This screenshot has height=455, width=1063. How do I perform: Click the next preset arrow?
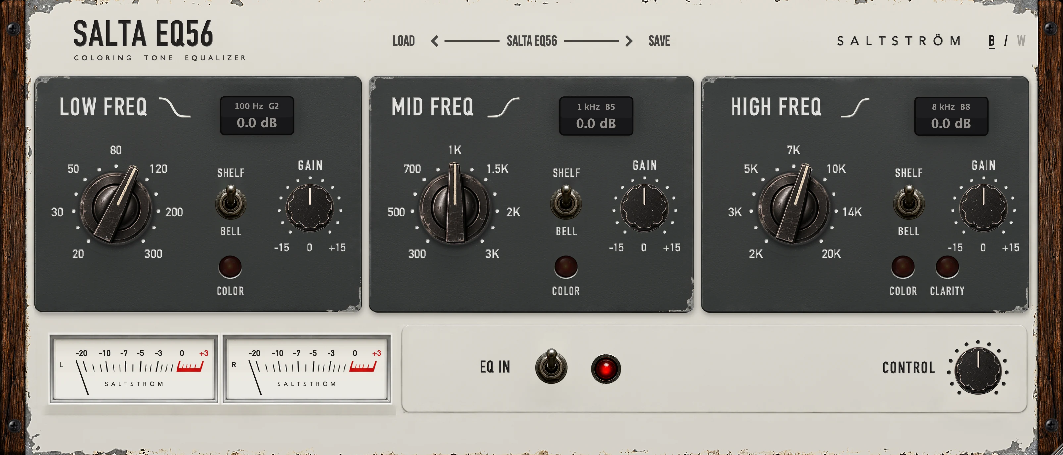(x=629, y=41)
